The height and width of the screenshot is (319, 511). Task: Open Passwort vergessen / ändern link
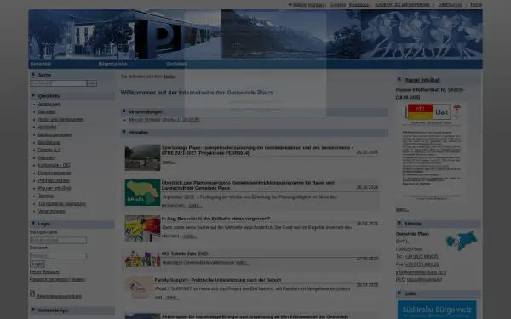click(57, 279)
